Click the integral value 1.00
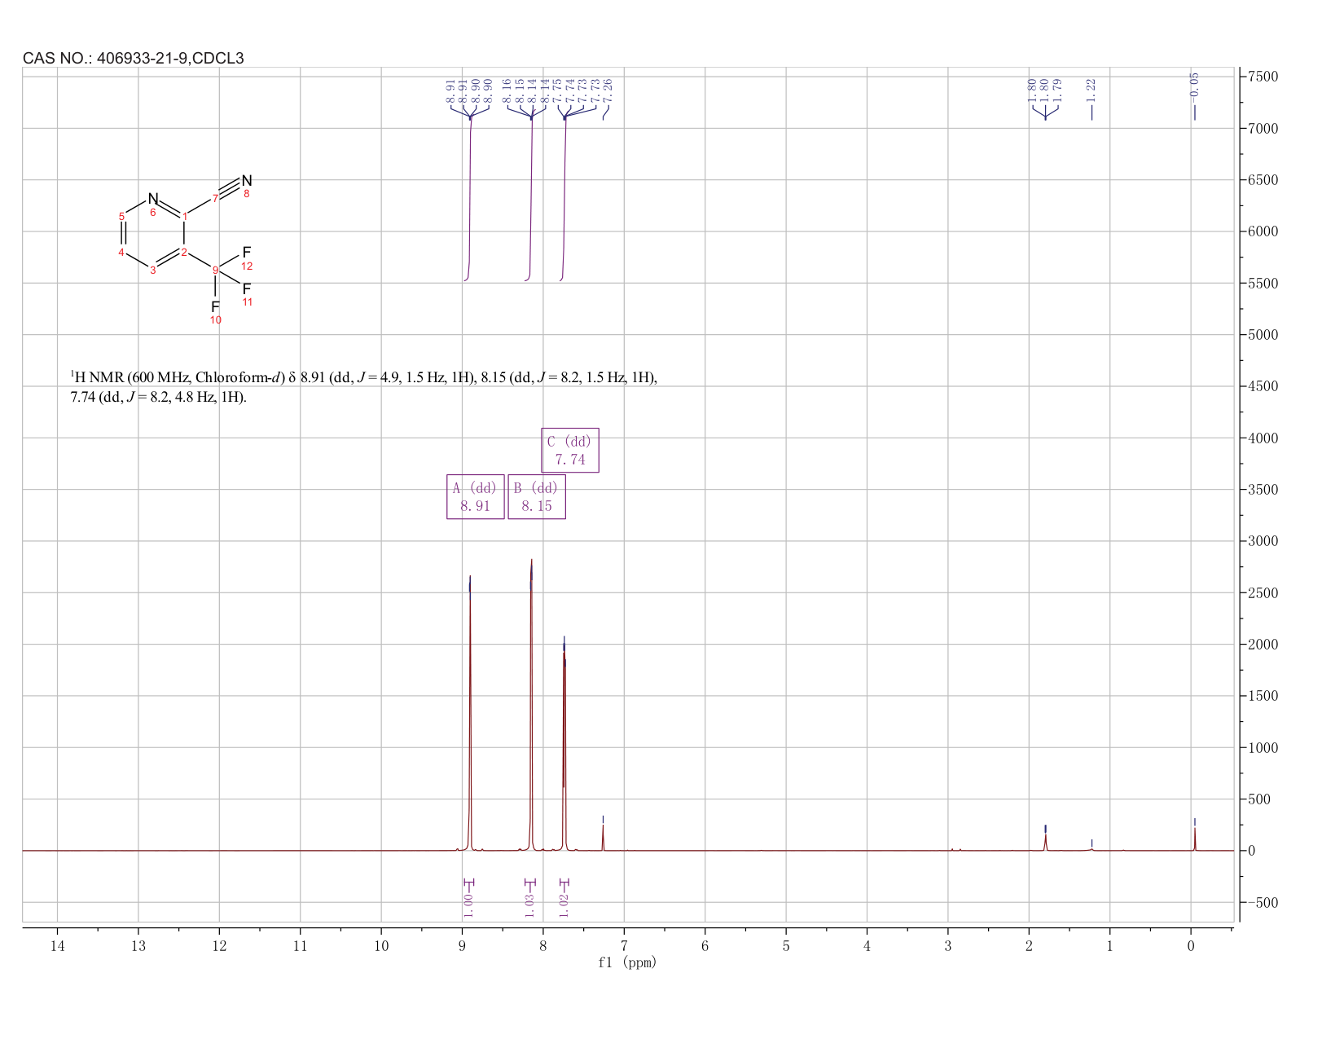The image size is (1344, 1039). (468, 905)
